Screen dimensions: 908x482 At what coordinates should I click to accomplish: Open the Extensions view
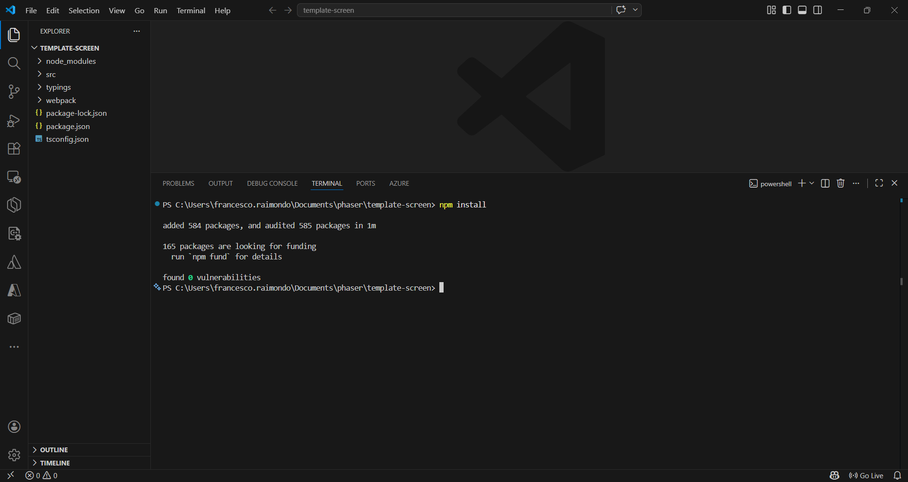(14, 148)
